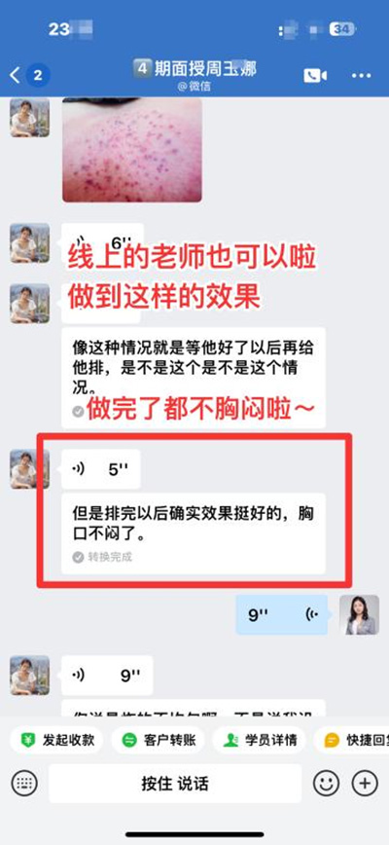Go back via the top-left arrow
Image resolution: width=389 pixels, height=845 pixels.
(x=15, y=76)
